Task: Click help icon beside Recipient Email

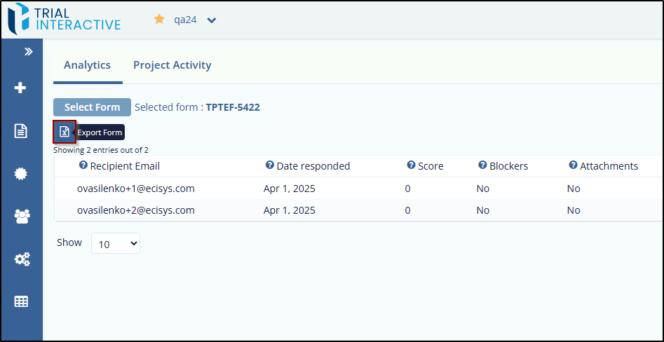Action: pyautogui.click(x=83, y=165)
